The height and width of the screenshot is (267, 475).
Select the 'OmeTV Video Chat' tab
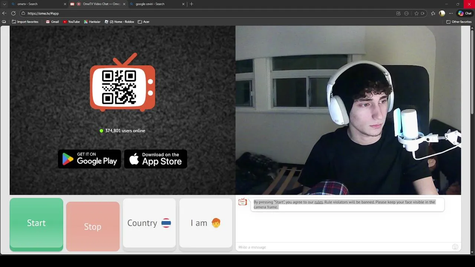98,4
